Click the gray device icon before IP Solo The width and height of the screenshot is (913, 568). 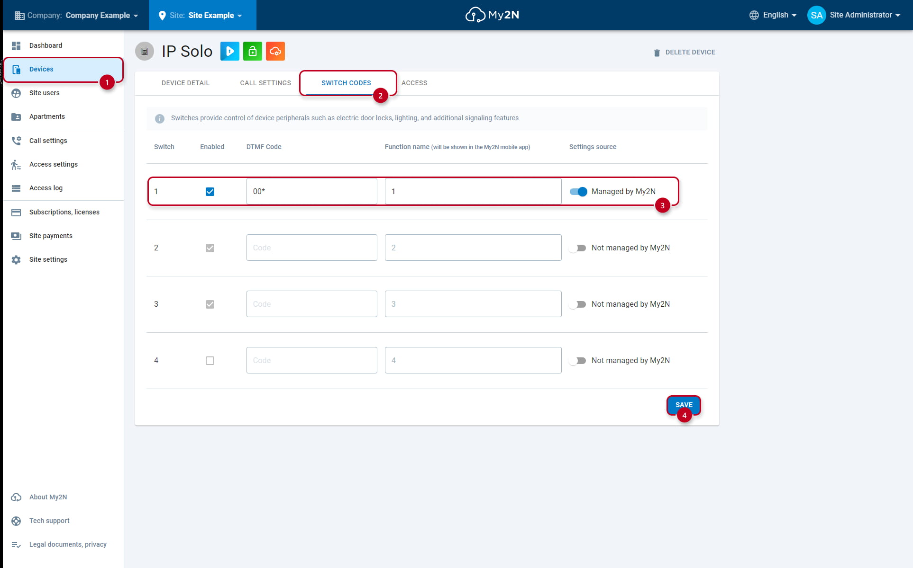pos(145,51)
